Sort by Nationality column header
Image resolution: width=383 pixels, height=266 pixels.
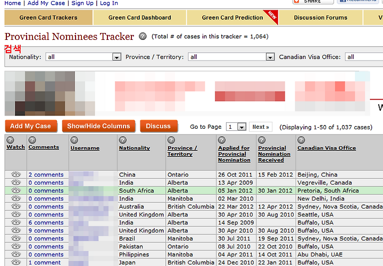pos(135,148)
